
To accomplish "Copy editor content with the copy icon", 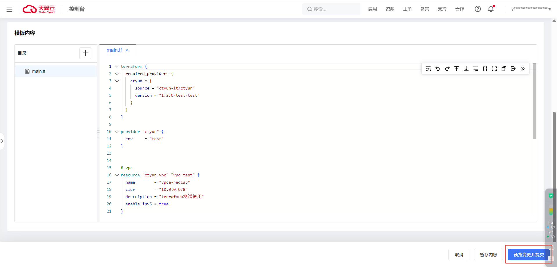I will click(x=504, y=69).
